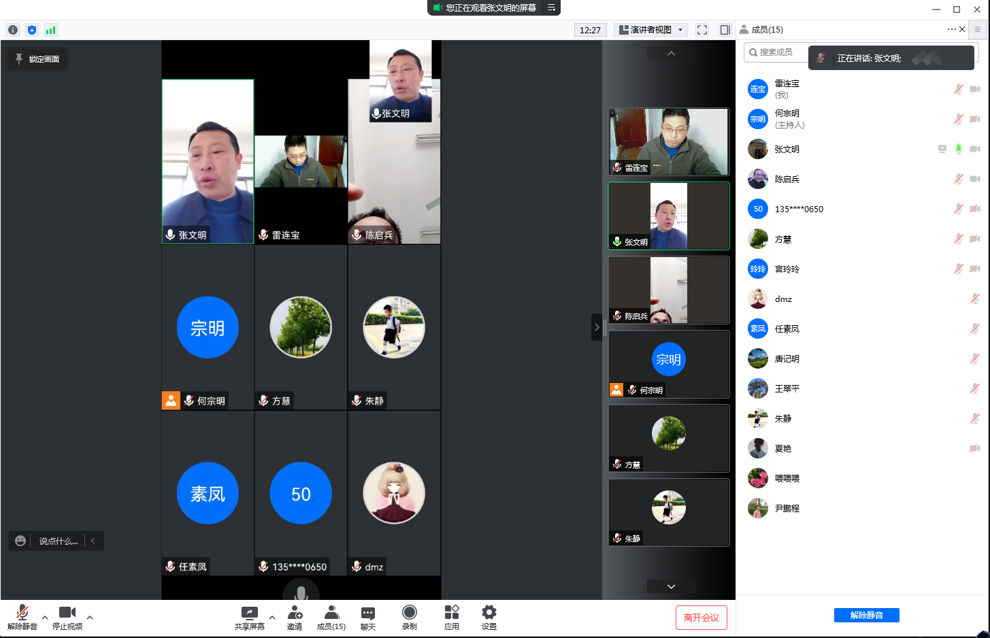Click the blue unmute button in members panel

tap(866, 615)
